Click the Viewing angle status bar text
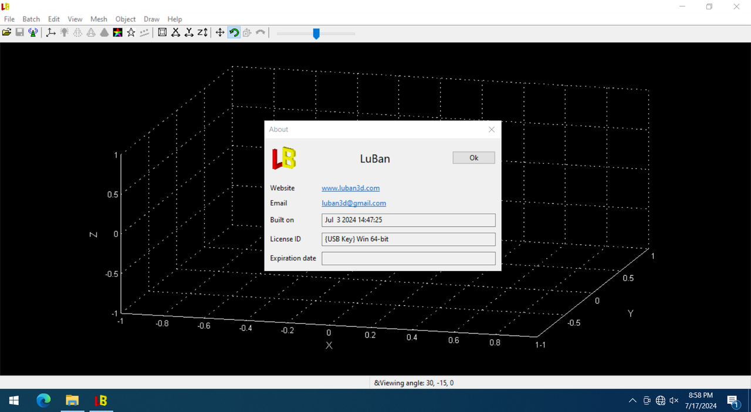 (x=414, y=383)
